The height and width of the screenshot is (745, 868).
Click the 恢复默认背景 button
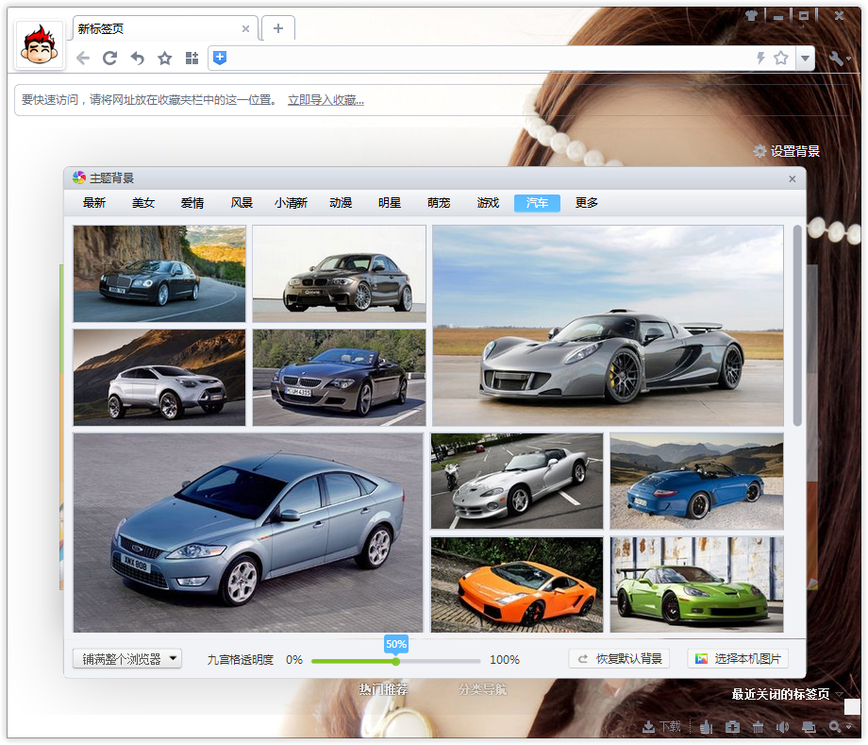[x=619, y=658]
